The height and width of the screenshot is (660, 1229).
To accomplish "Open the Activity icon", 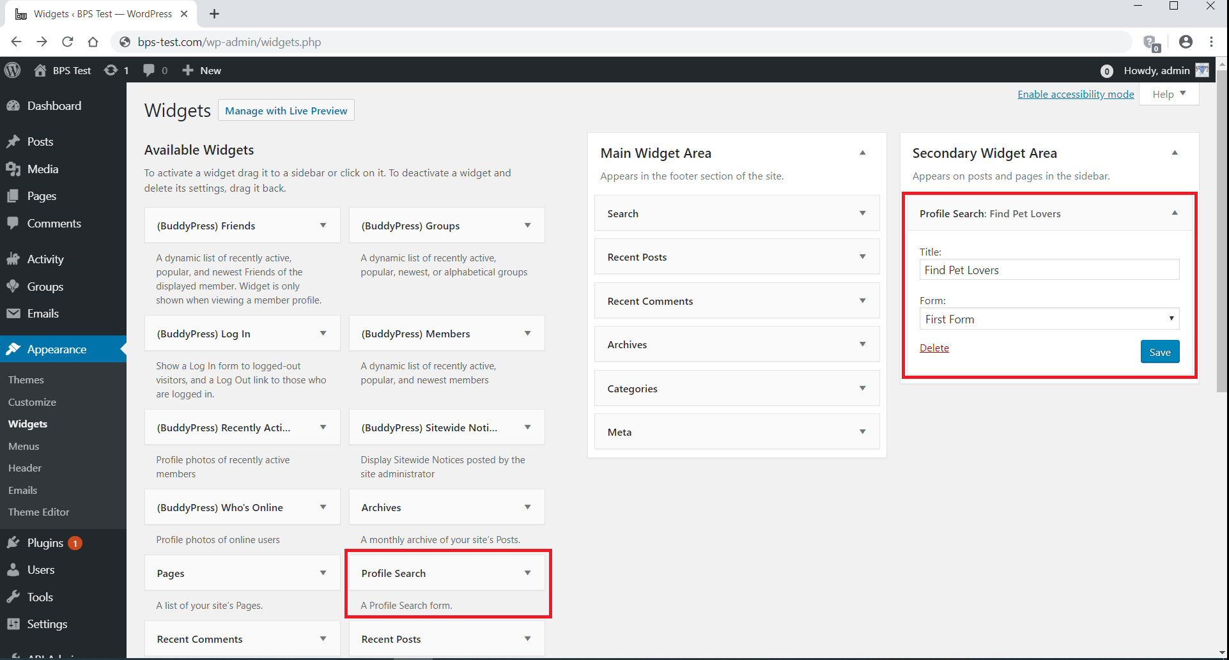I will [x=14, y=259].
